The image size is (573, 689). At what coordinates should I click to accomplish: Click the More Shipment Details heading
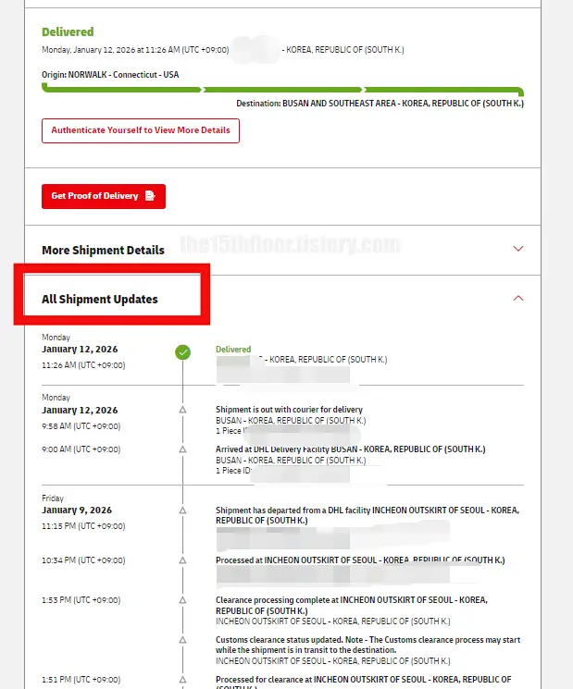103,250
